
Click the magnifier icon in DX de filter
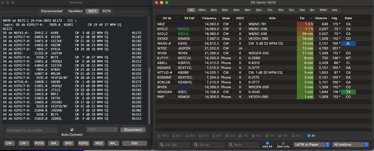click(x=196, y=145)
